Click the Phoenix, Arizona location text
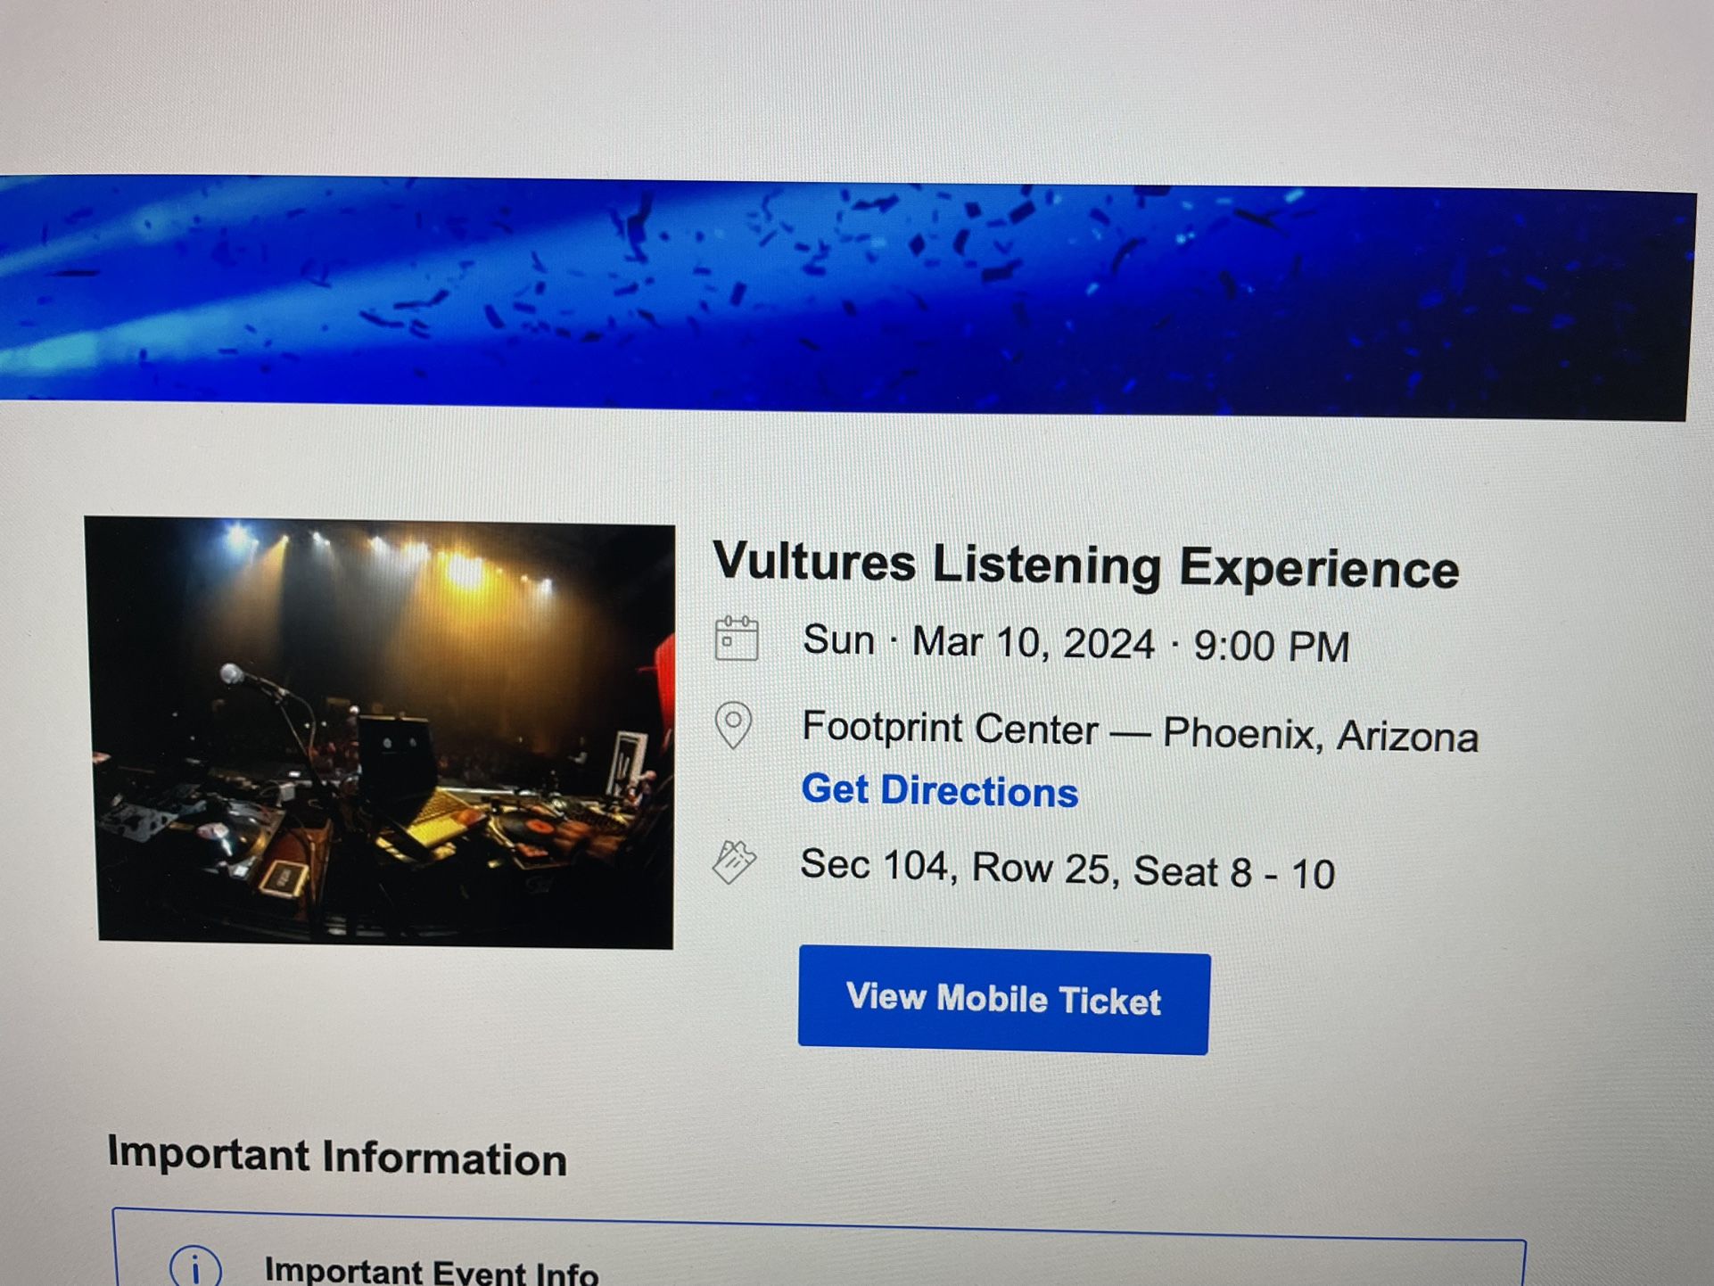The image size is (1714, 1286). pyautogui.click(x=1320, y=736)
